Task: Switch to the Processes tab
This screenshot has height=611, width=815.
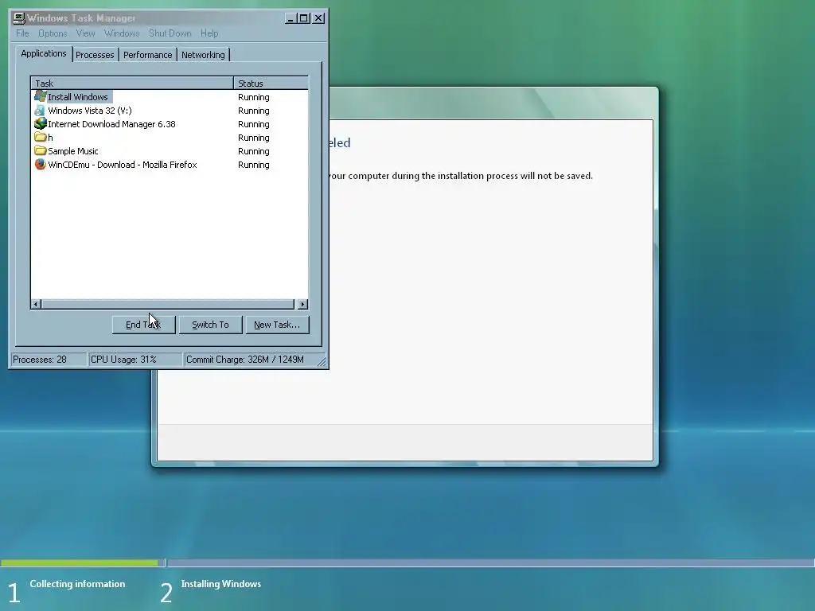Action: pyautogui.click(x=95, y=55)
